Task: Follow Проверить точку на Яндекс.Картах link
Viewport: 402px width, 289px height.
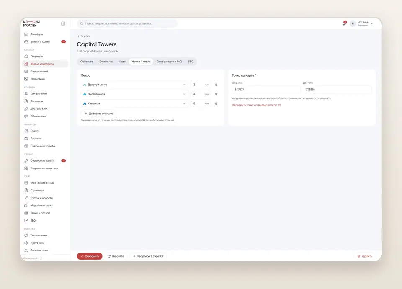Action: tap(256, 105)
